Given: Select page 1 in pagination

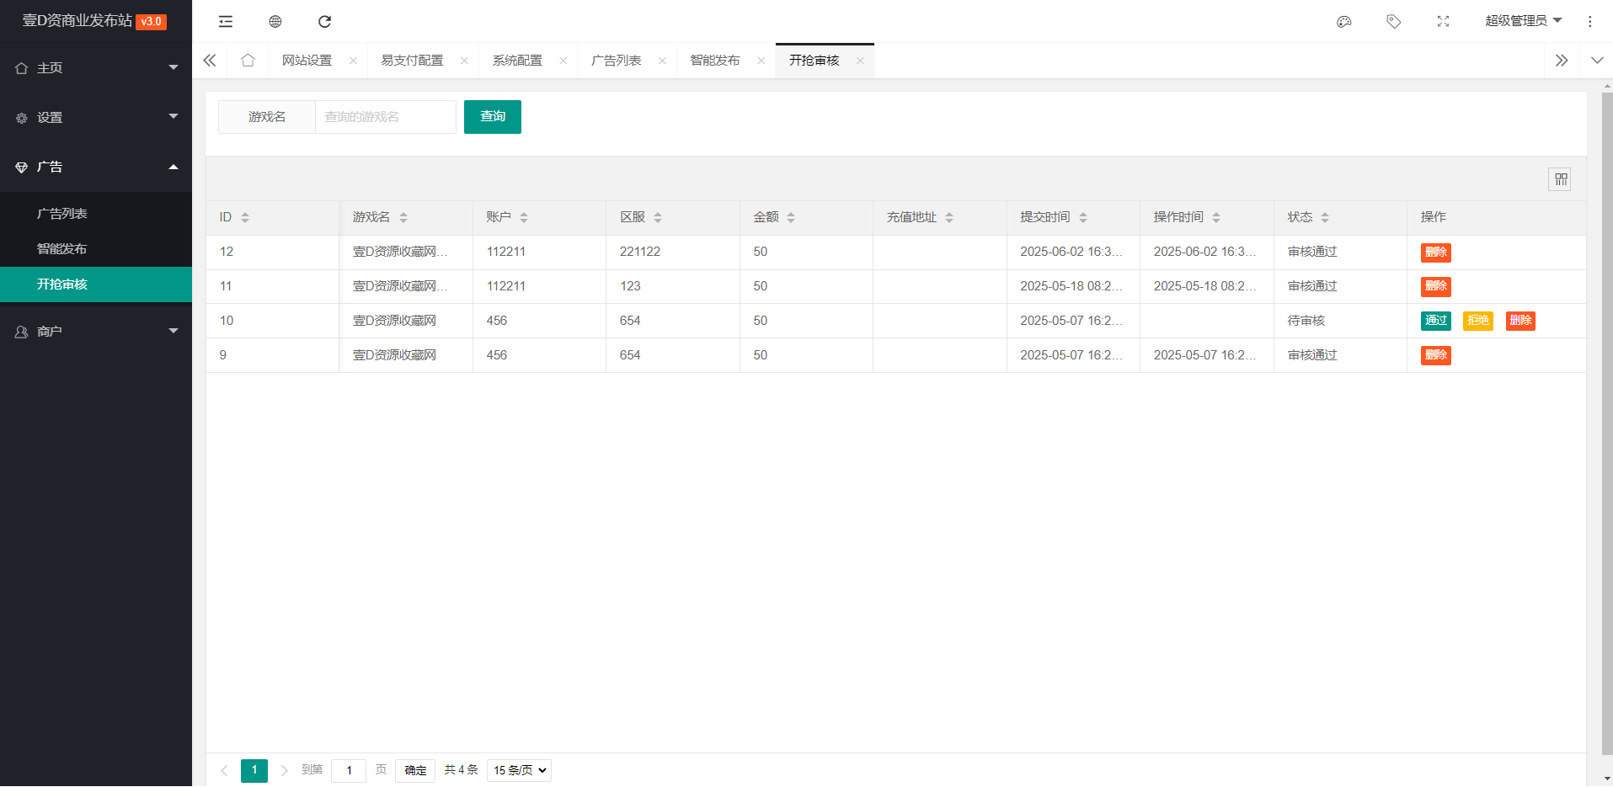Looking at the screenshot, I should [254, 771].
